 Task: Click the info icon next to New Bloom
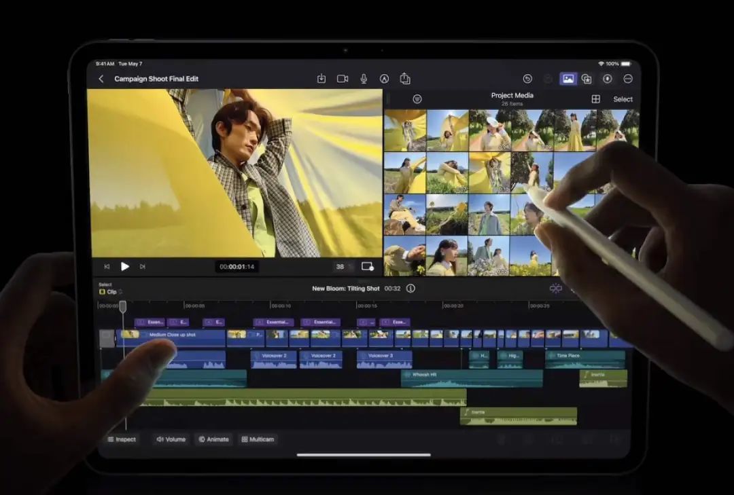point(410,289)
